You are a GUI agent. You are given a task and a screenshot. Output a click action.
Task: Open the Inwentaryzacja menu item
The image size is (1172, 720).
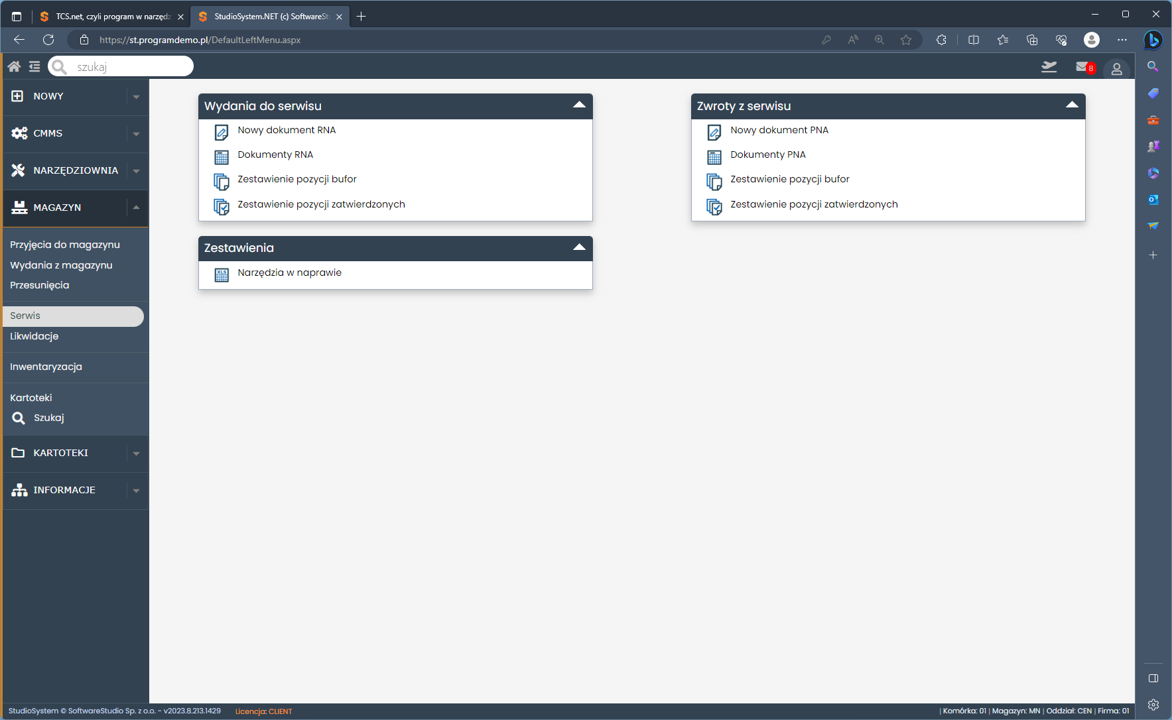tap(46, 367)
